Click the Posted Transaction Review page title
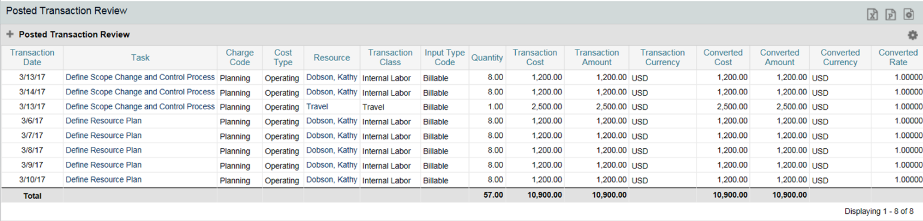The image size is (923, 221). [x=66, y=11]
